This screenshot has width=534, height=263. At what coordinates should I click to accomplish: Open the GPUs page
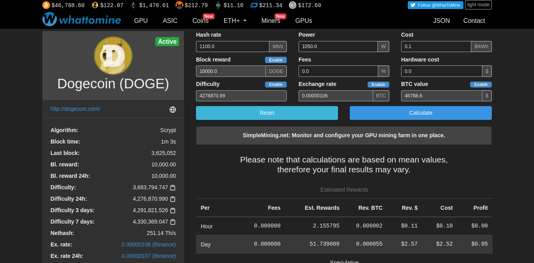coord(304,21)
